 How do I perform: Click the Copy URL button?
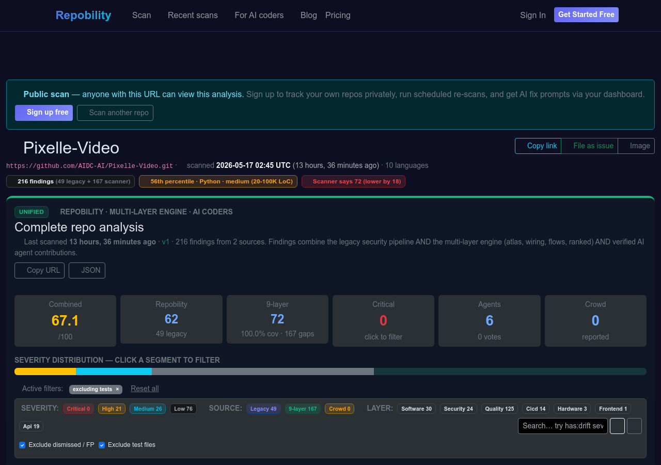pos(39,270)
